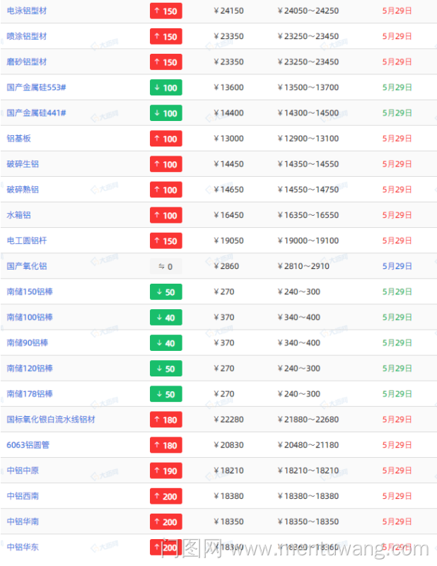Click the 破碎熟铝 product name
The image size is (437, 566).
[x=23, y=190]
